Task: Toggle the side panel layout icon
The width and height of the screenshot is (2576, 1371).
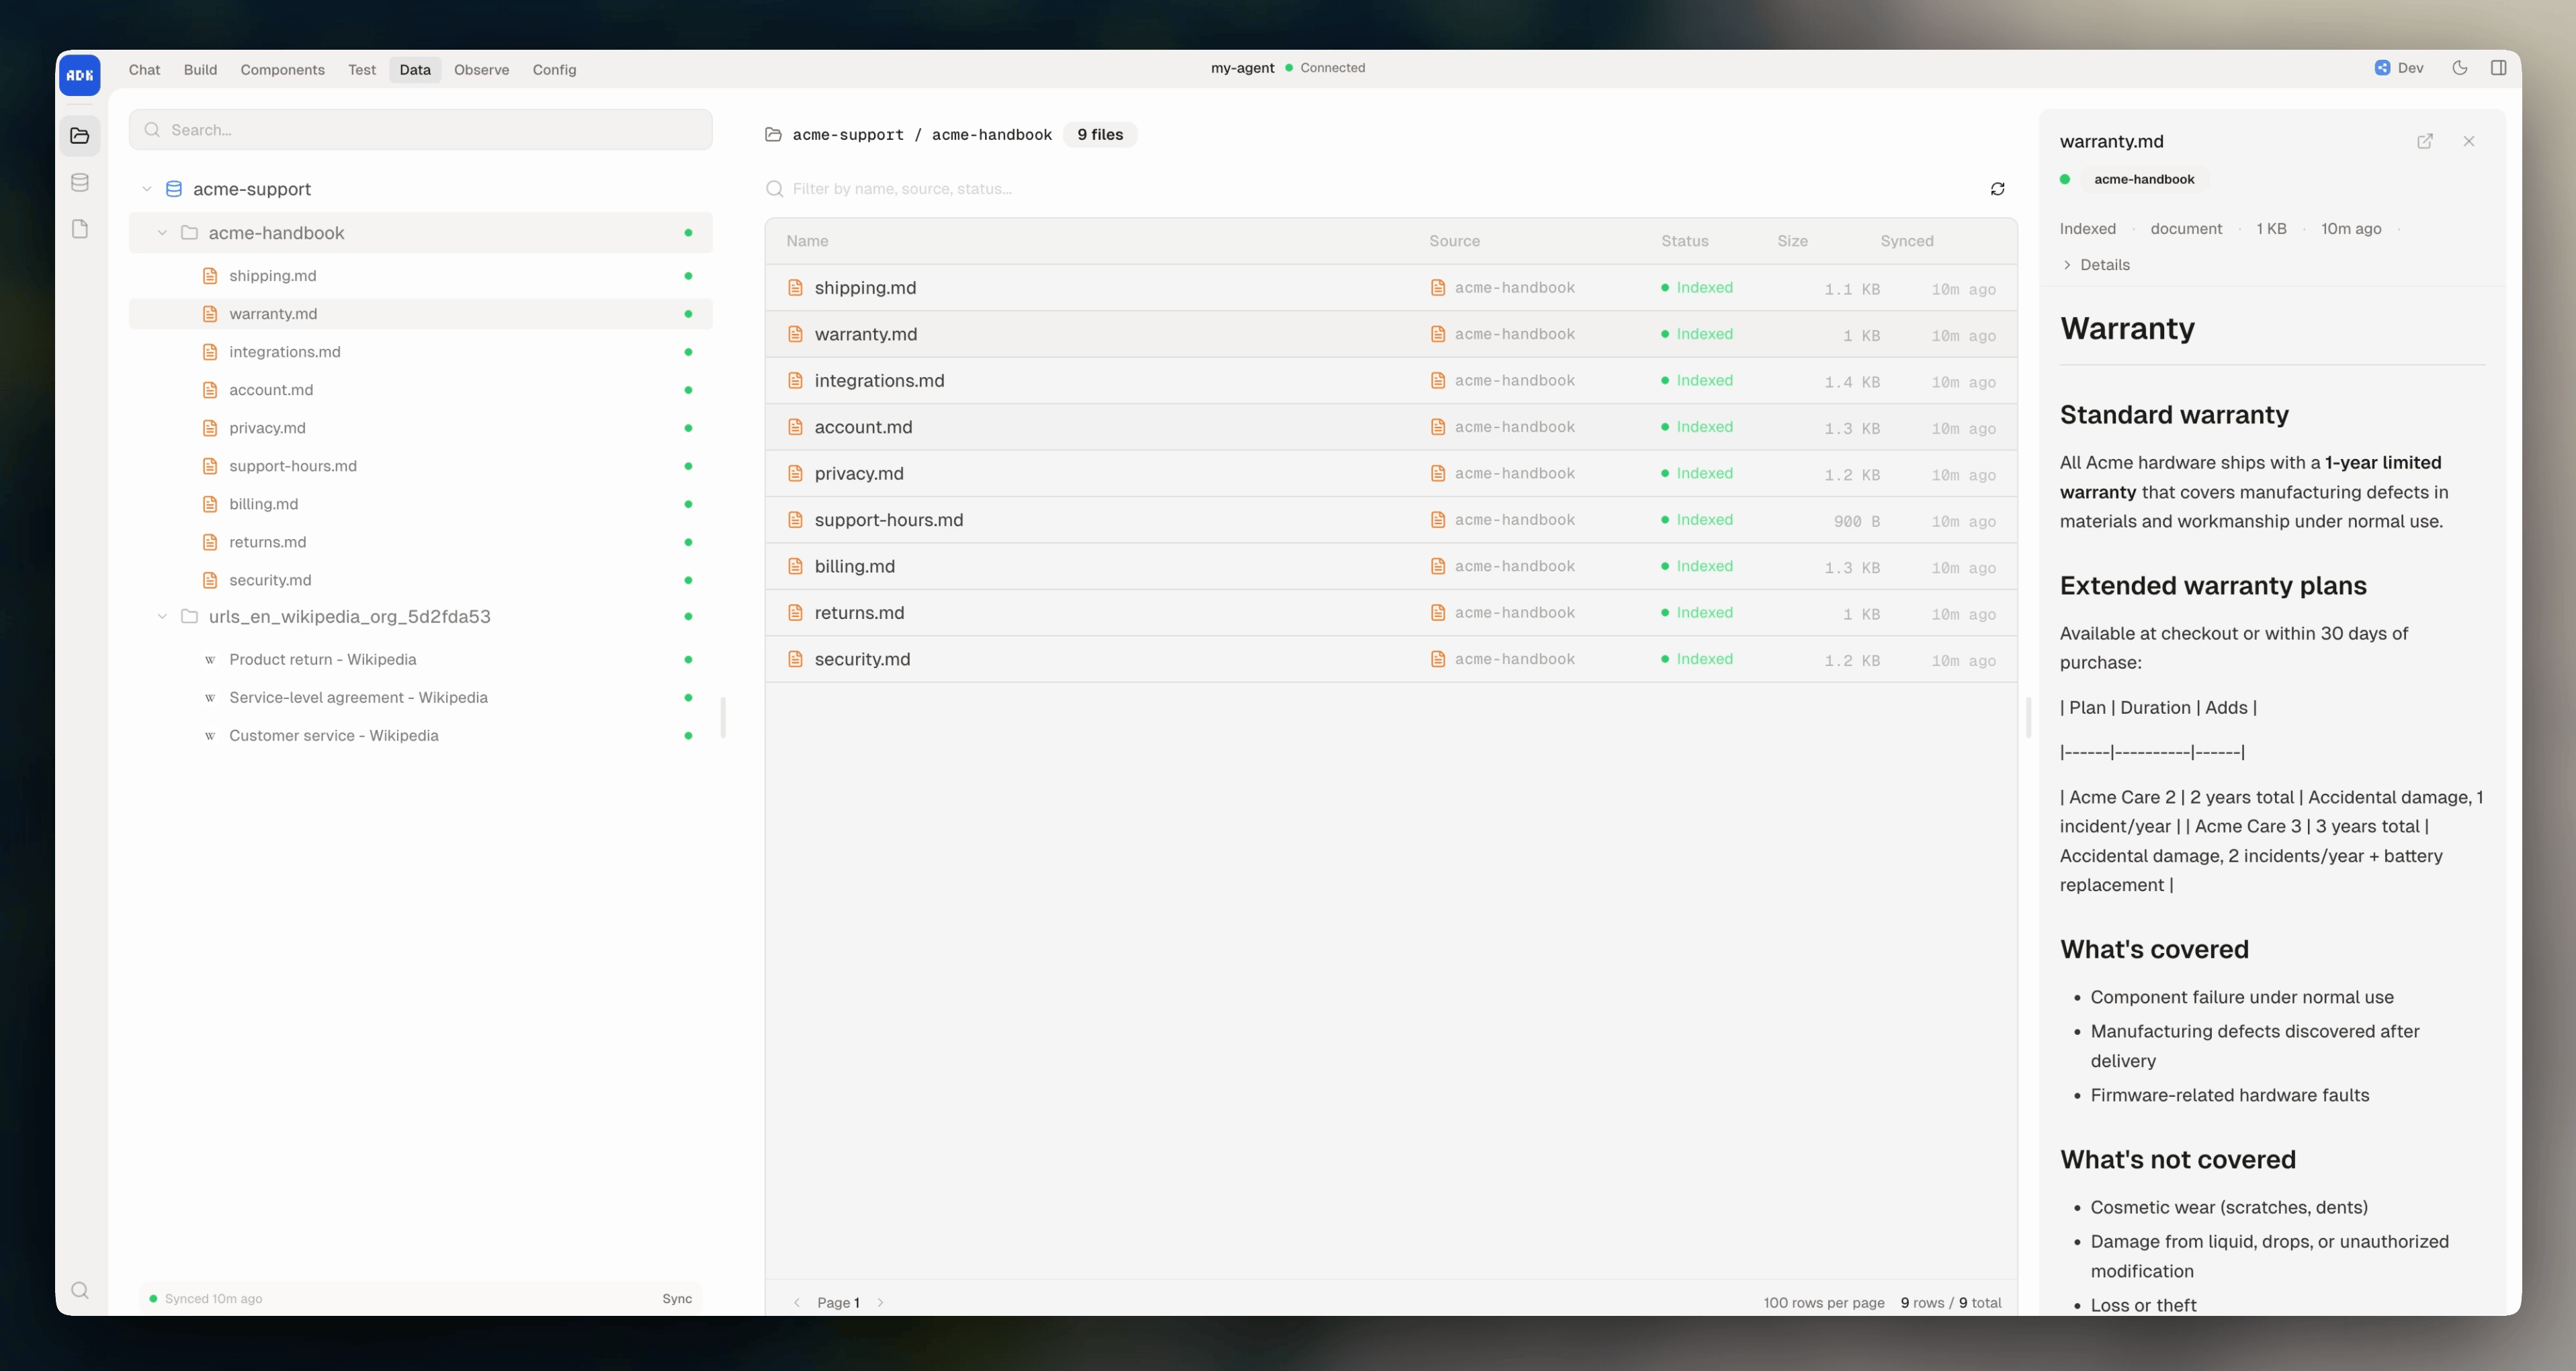Action: pos(2498,68)
